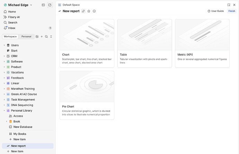This screenshot has width=239, height=154.
Task: Choose the Chart report type card
Action: 87,44
